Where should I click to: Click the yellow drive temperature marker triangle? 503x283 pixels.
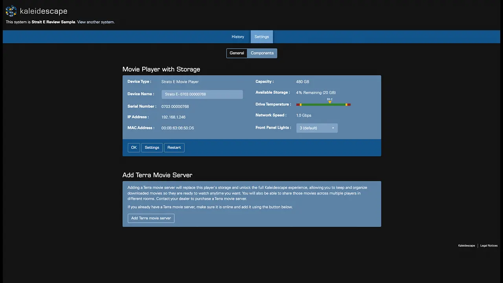pos(330,102)
